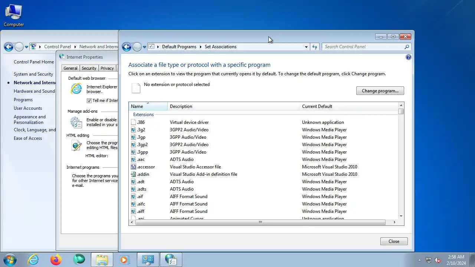Click the Back arrow in Control Panel window
The width and height of the screenshot is (475, 267).
click(9, 47)
